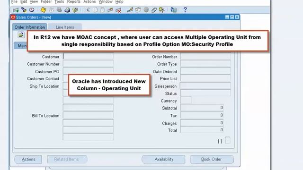Click the Print toolbar icon
Viewport: 303px width, 170px height.
coord(67,9)
